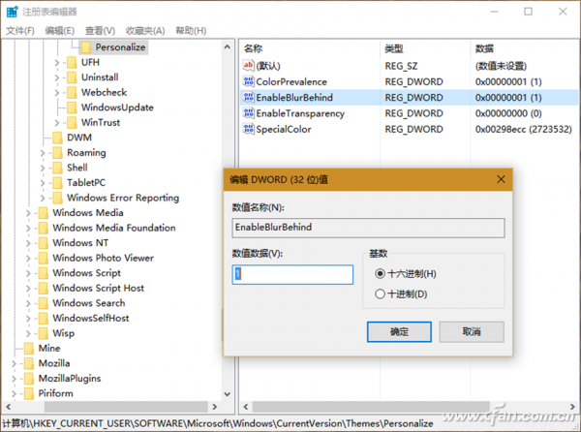
Task: Open the 帮助(H) Help menu
Action: pyautogui.click(x=191, y=31)
